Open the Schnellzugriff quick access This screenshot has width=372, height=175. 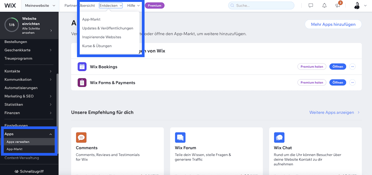pos(29,171)
